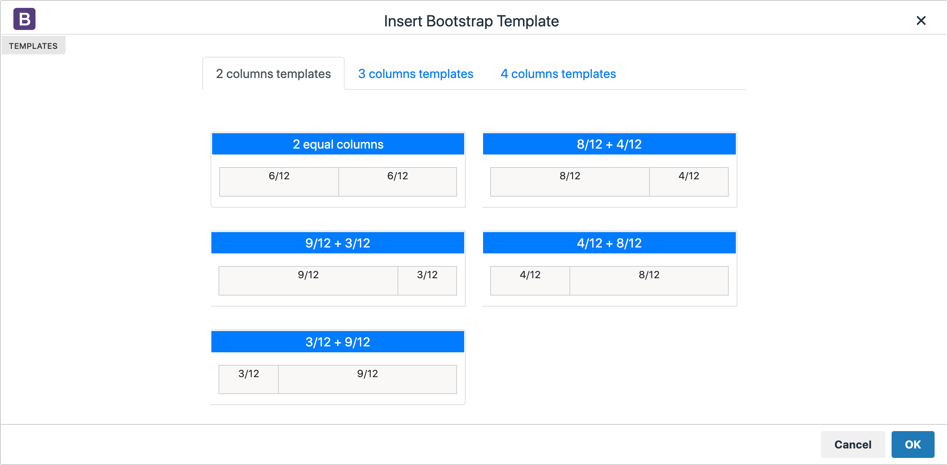Click the left 6/12 cell in equal columns
The height and width of the screenshot is (465, 948).
(x=279, y=182)
